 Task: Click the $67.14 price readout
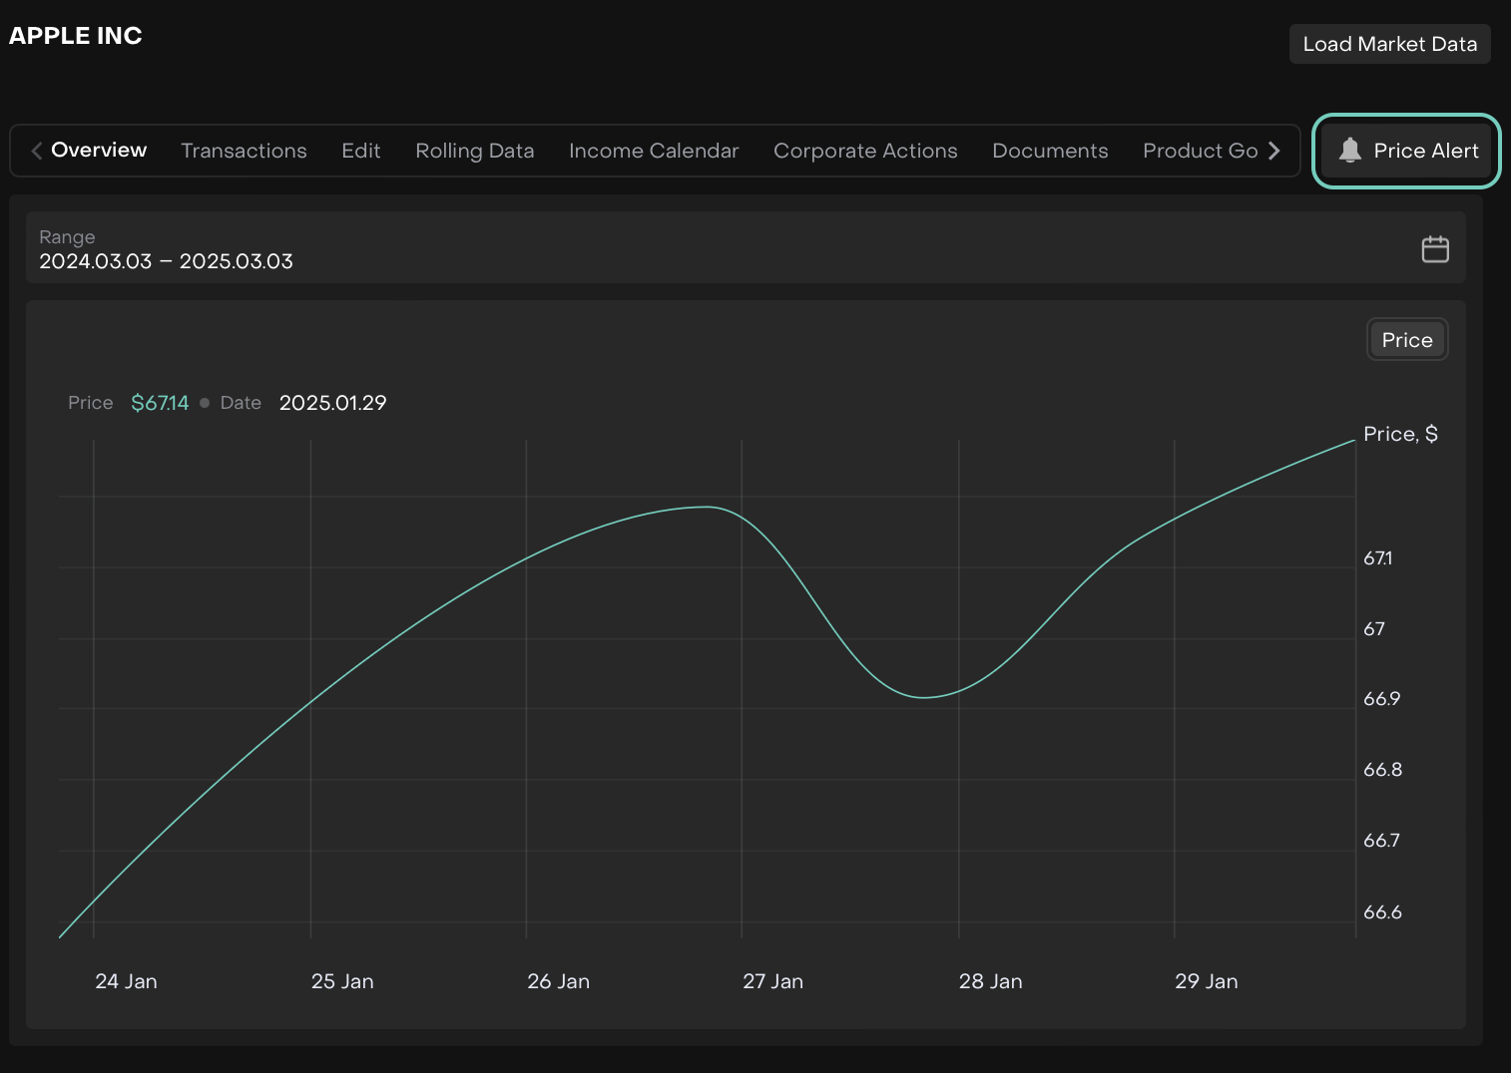(x=160, y=403)
